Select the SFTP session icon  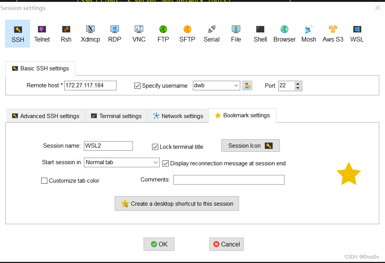pos(187,33)
